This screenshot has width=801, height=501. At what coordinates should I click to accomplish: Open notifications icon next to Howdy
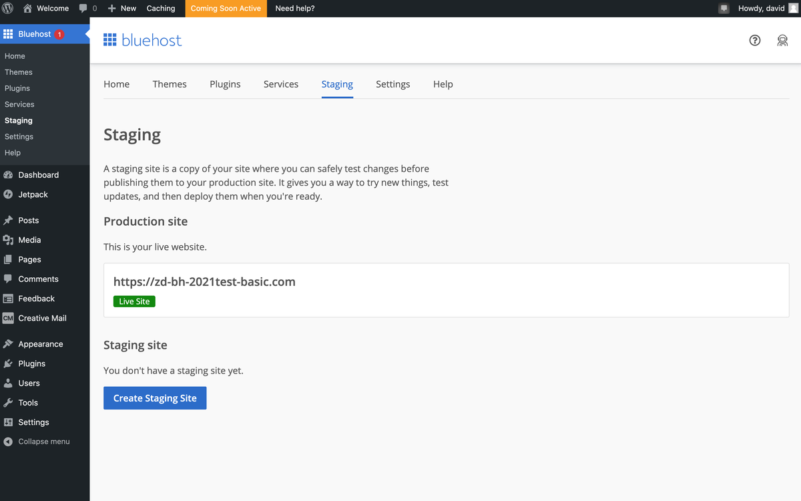[x=724, y=9]
